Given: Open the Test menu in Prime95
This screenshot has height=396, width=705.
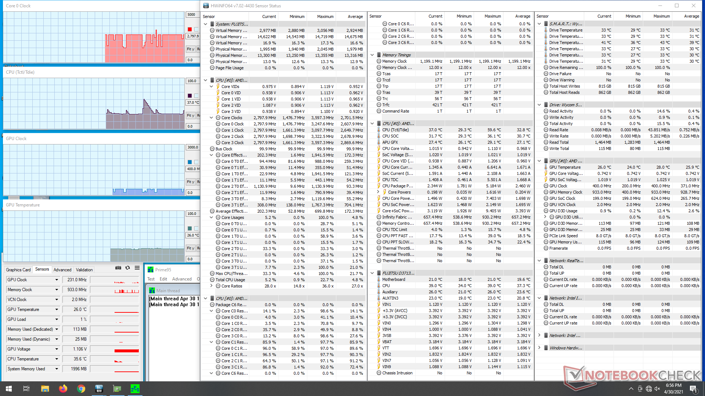Looking at the screenshot, I should pyautogui.click(x=151, y=279).
